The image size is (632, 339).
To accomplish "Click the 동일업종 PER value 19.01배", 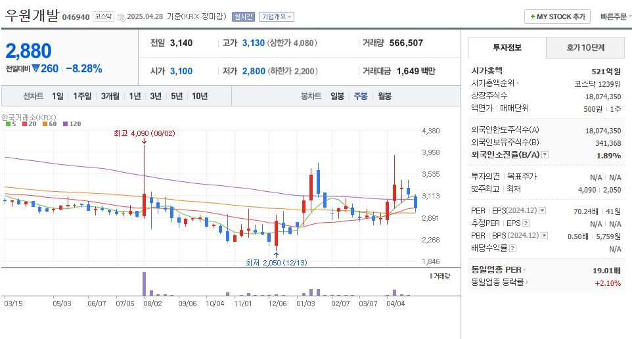I will tap(606, 271).
